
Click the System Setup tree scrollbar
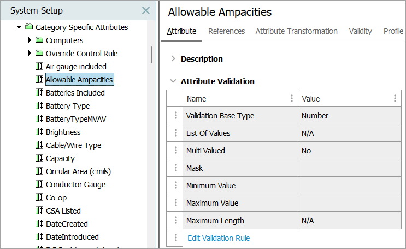[x=151, y=55]
